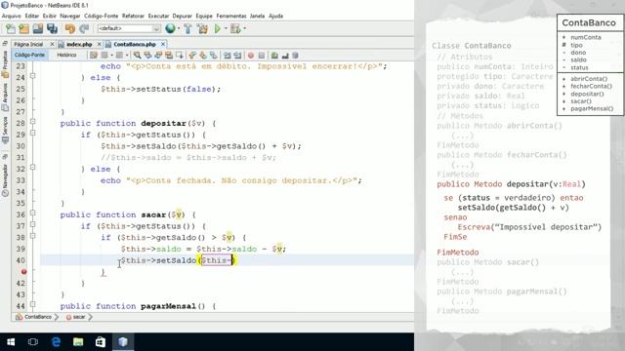
Task: Open the Windows Start menu
Action: point(11,342)
